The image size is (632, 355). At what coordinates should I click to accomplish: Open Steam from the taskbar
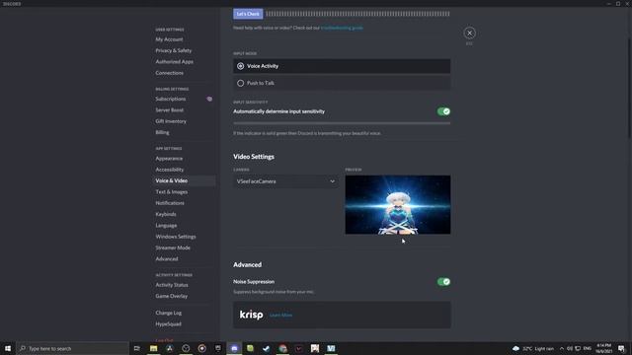pos(267,348)
